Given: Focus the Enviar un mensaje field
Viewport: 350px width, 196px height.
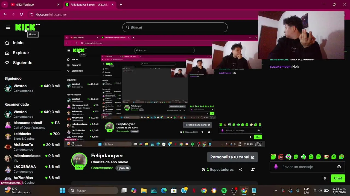Looking at the screenshot, I should (307, 167).
